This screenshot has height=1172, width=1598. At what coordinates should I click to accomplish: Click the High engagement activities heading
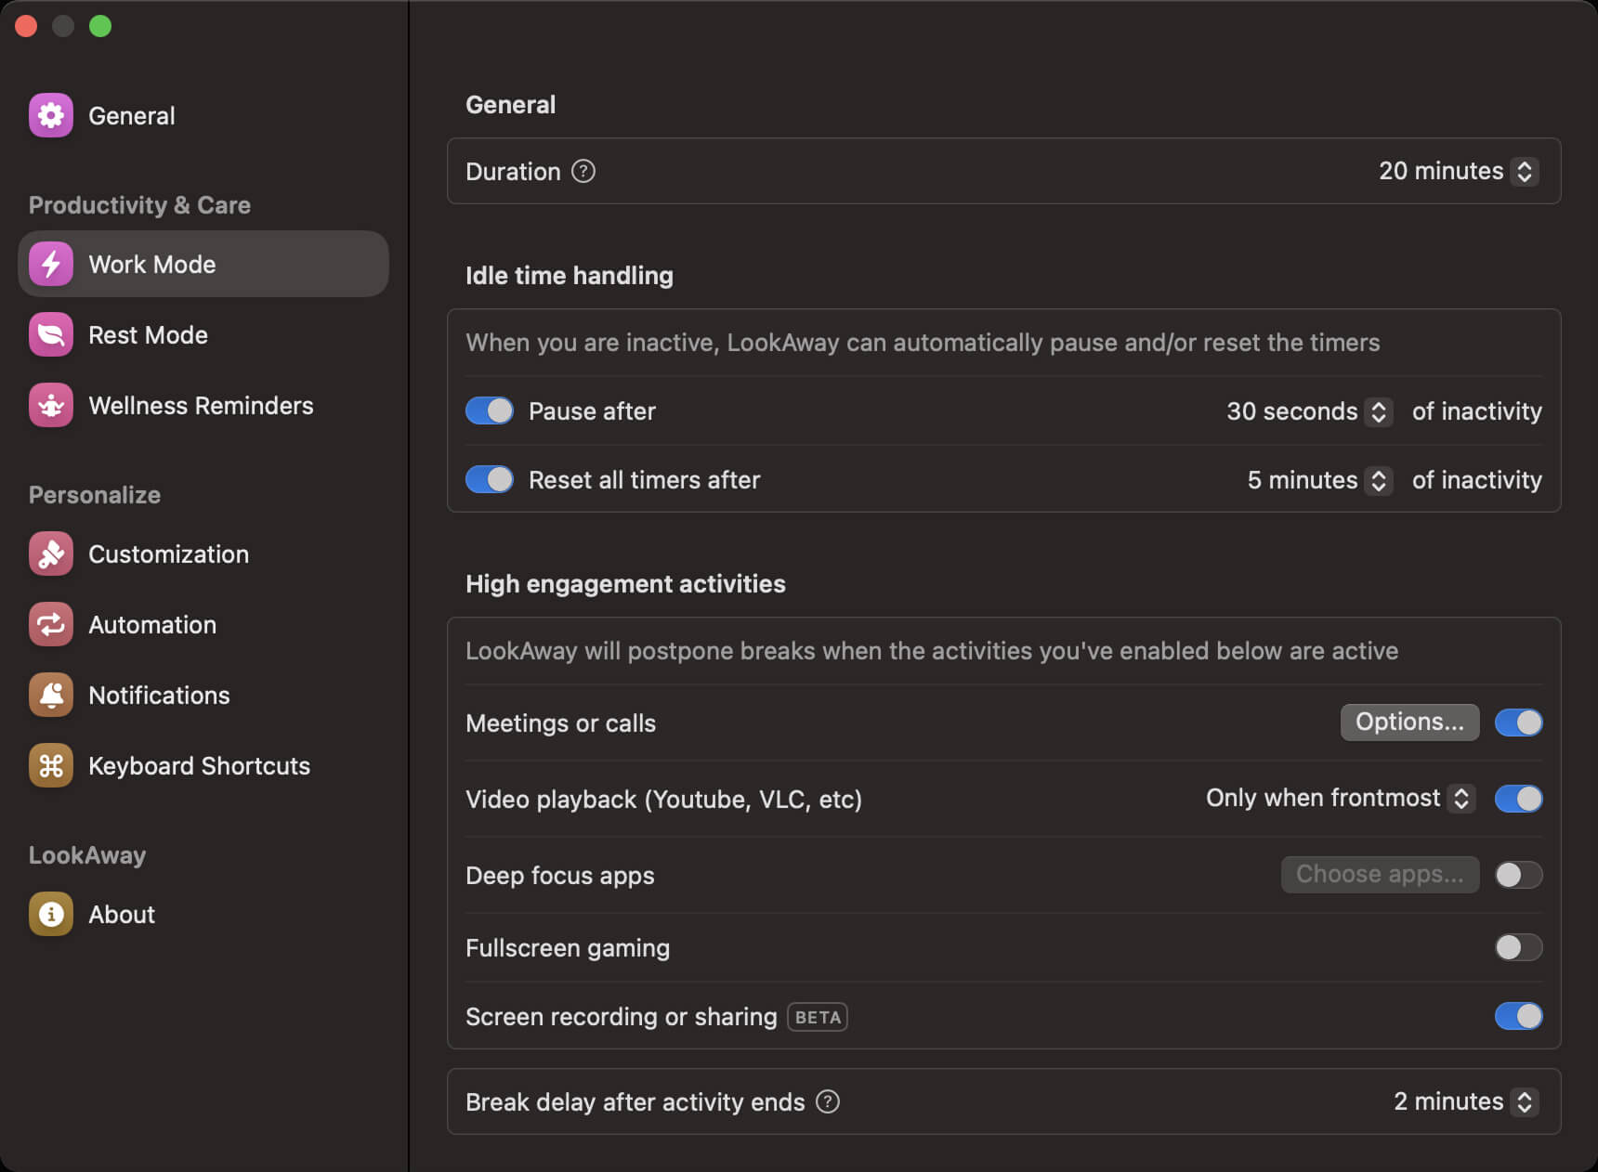[625, 583]
